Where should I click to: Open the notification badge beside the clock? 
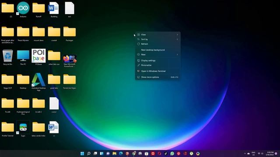tap(276, 154)
